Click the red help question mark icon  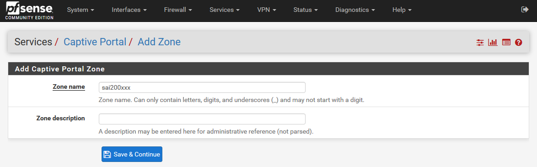tap(519, 43)
